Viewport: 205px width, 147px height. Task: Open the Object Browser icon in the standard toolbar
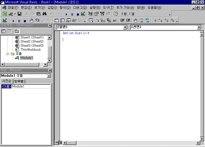pyautogui.click(x=102, y=14)
